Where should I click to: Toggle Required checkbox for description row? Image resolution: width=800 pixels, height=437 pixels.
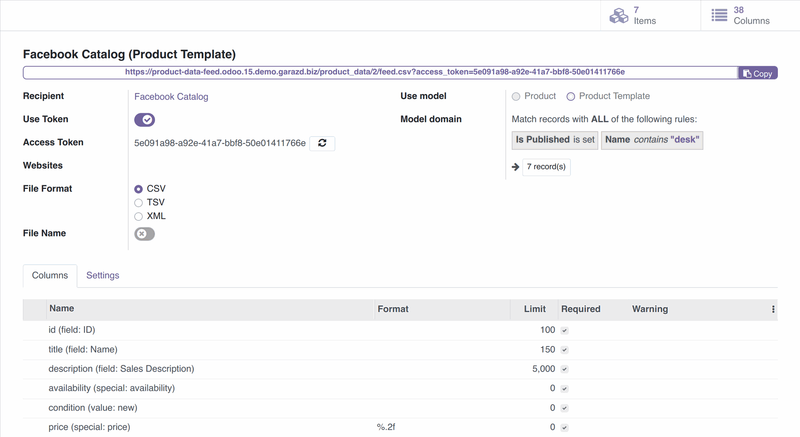(x=565, y=369)
